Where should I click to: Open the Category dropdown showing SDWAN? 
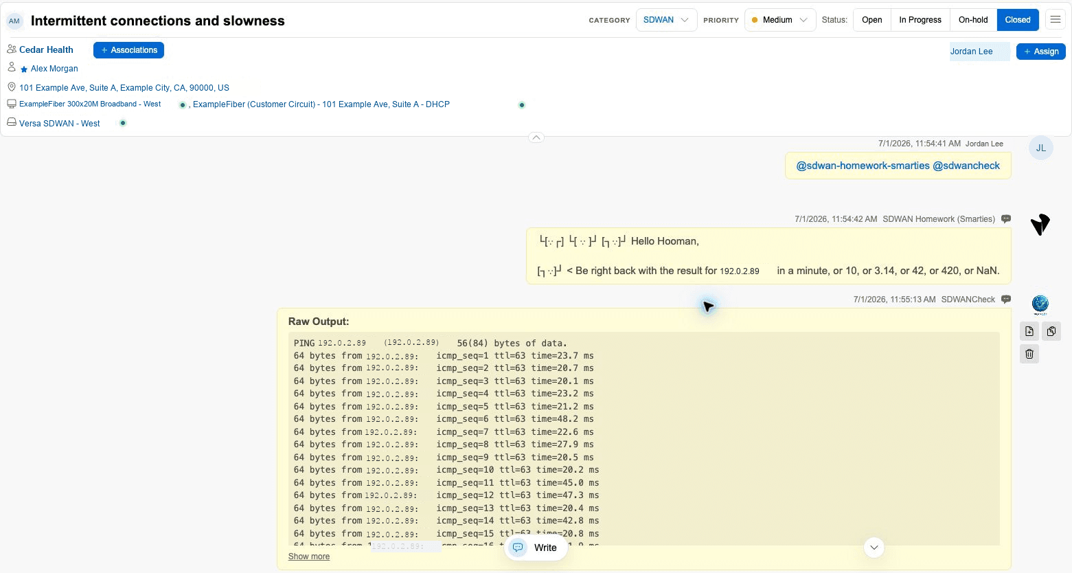coord(666,20)
